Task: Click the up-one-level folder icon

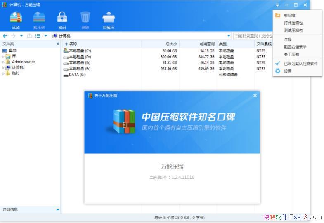Action: [x=29, y=36]
